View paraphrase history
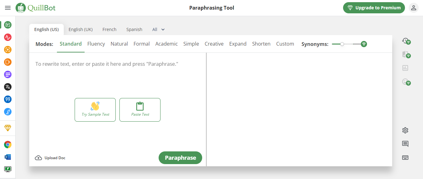This screenshot has width=423, height=179. (406, 41)
